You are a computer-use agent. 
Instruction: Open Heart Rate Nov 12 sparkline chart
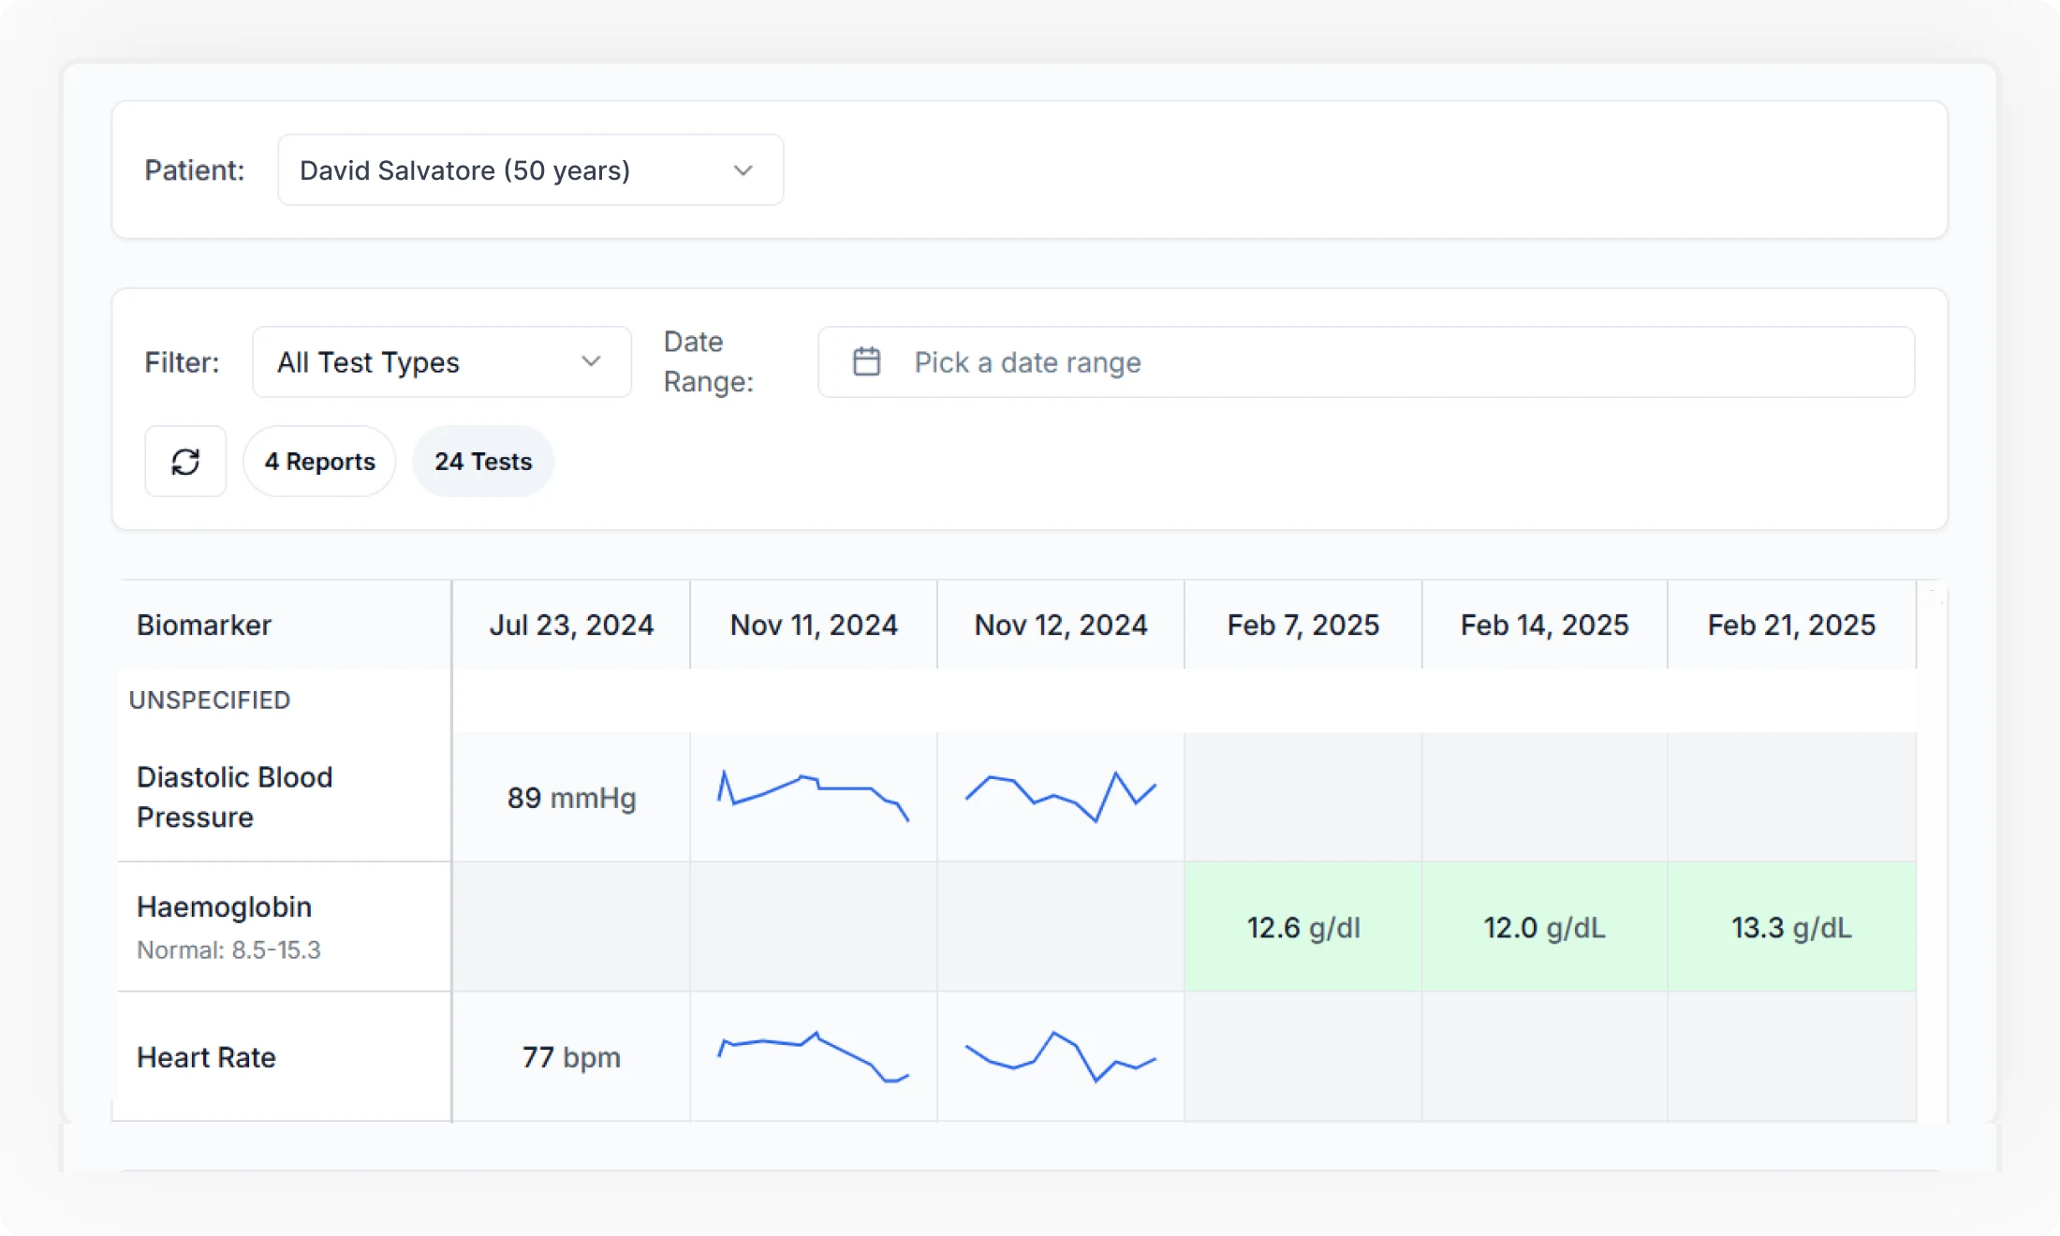click(x=1060, y=1056)
